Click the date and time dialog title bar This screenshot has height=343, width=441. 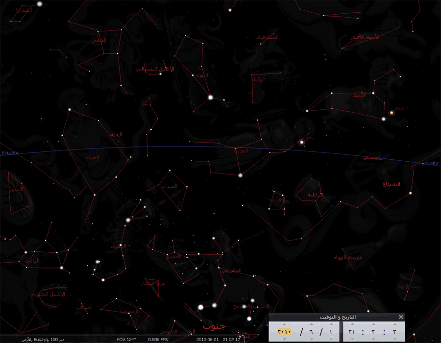coord(337,317)
